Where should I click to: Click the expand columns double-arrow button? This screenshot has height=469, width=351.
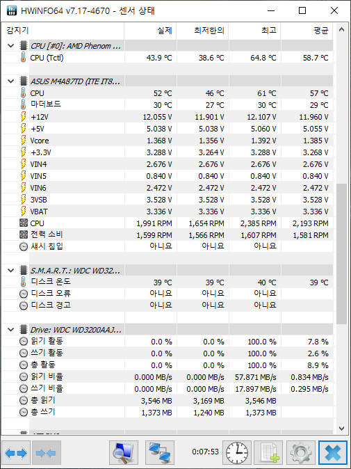[16, 453]
